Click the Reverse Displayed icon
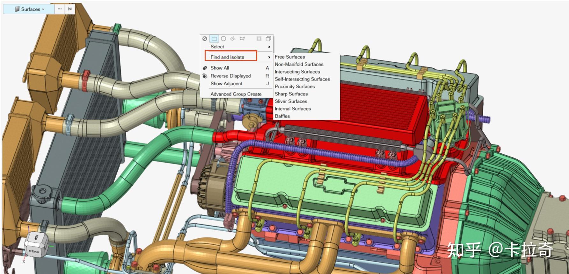Screen dimensions: 569x274 [x=205, y=76]
